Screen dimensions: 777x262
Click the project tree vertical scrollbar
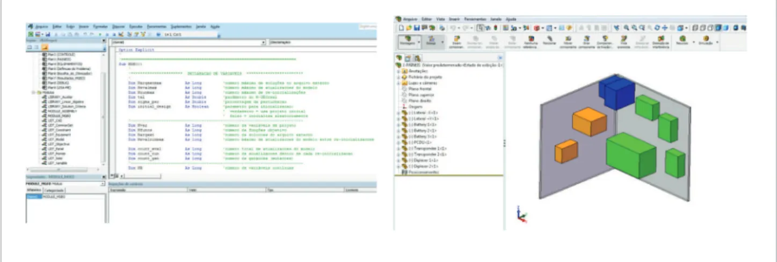click(x=103, y=110)
